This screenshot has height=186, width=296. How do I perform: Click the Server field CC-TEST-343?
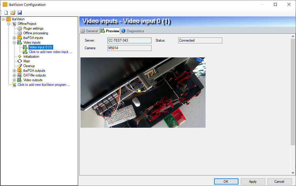[129, 40]
